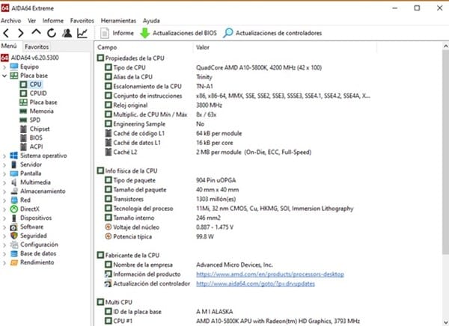The width and height of the screenshot is (449, 326).
Task: Expand the Configuración tree node
Action: click(x=4, y=245)
